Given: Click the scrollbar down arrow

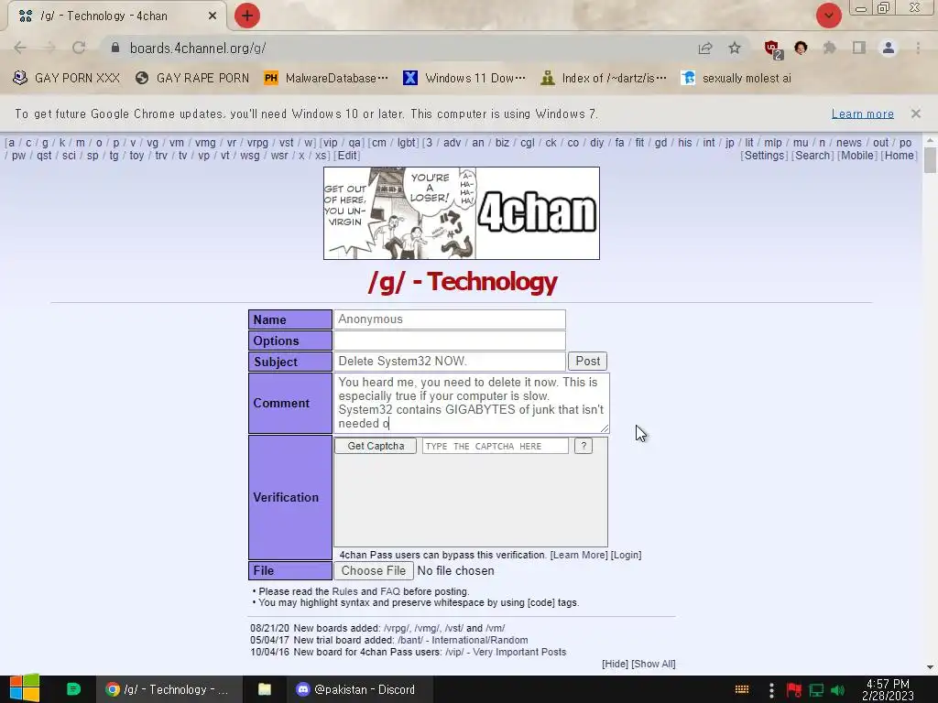Looking at the screenshot, I should (x=930, y=667).
